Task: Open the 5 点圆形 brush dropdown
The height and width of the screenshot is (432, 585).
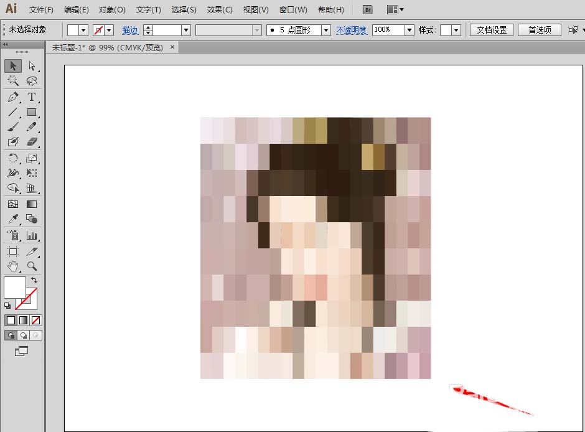Action: (x=326, y=31)
